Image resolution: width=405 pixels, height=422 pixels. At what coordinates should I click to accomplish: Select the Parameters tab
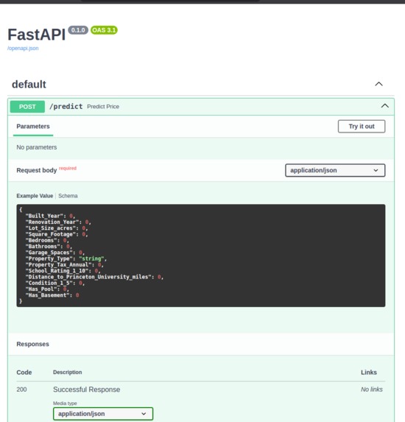click(33, 127)
